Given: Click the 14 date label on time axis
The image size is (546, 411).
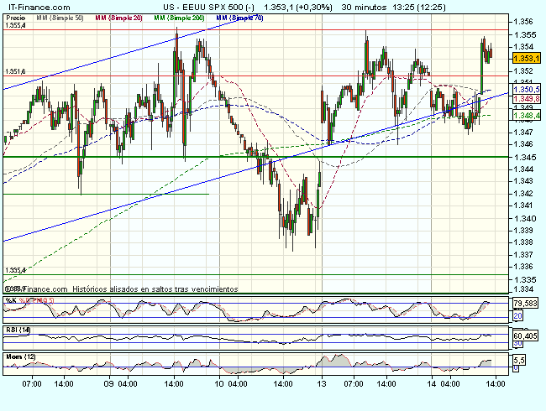Looking at the screenshot, I should [x=432, y=384].
